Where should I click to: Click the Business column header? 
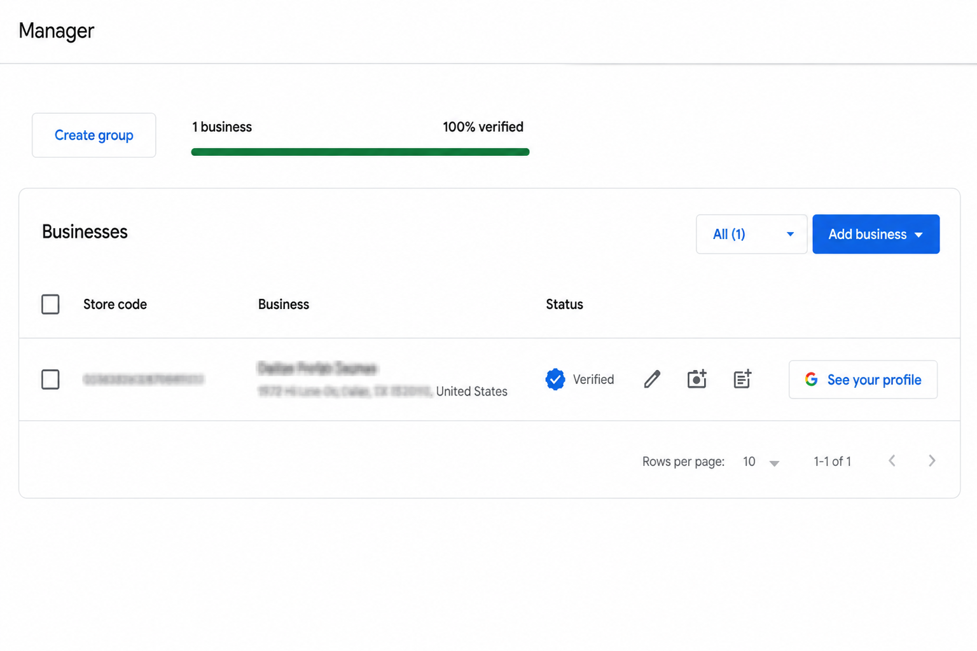[x=284, y=305]
